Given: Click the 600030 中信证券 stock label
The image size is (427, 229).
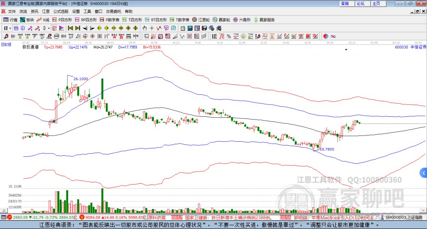Looking at the screenshot, I should [x=410, y=47].
